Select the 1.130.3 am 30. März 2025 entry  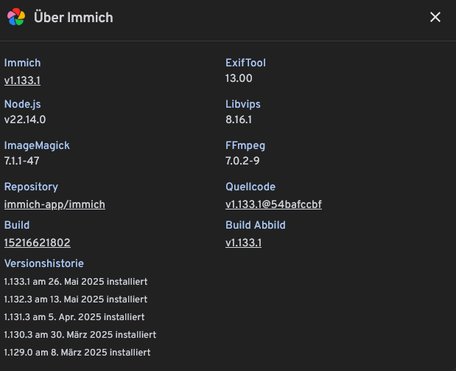pos(80,335)
